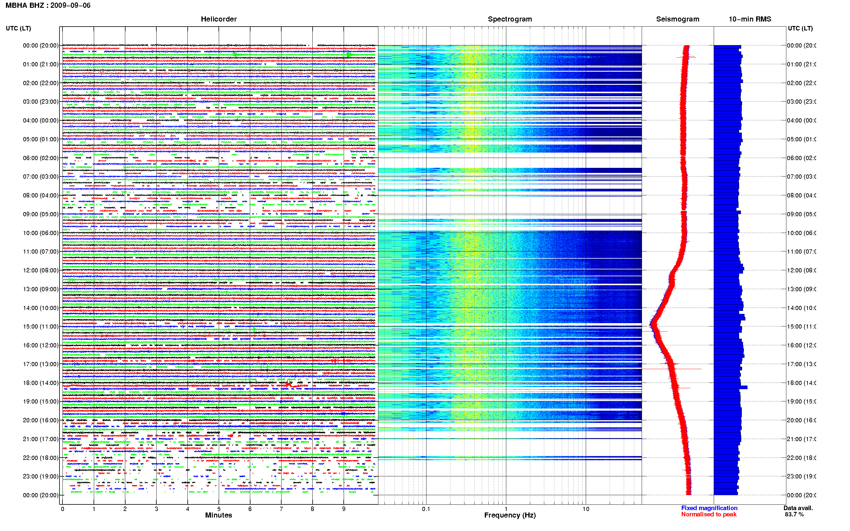Click the 'MBHA BHZ : 2009-09-06' title

[48, 5]
